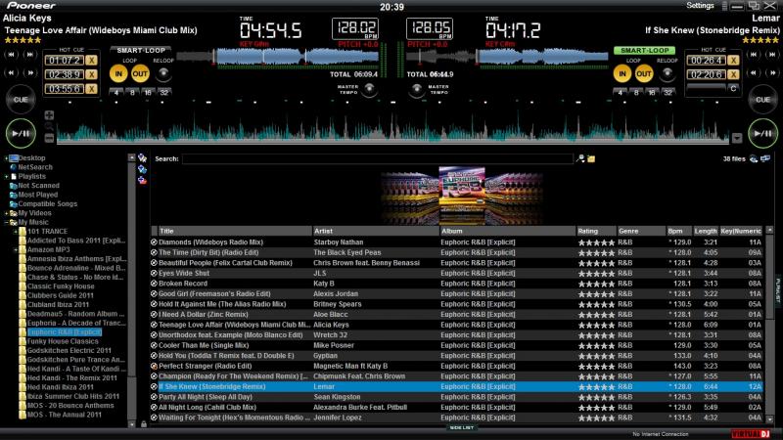The width and height of the screenshot is (783, 440).
Task: Click the red third browser toolbar icon
Action: (x=142, y=180)
